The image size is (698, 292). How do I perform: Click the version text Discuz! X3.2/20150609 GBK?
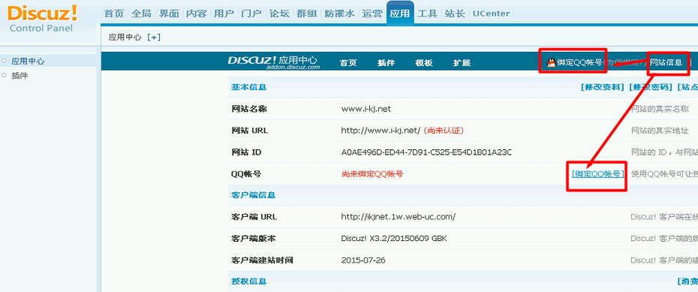[394, 238]
